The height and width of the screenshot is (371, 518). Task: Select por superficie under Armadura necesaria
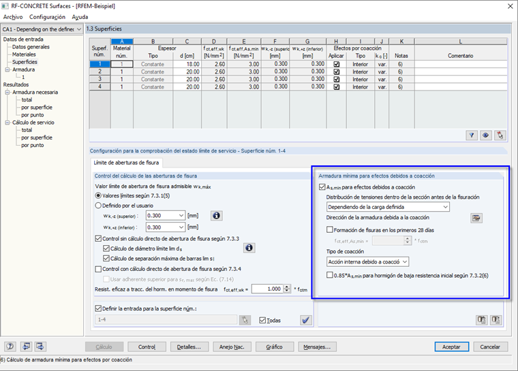tap(37, 108)
